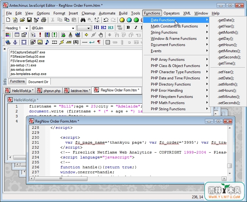
Task: Insert an image using the picture icon
Action: 40,42
